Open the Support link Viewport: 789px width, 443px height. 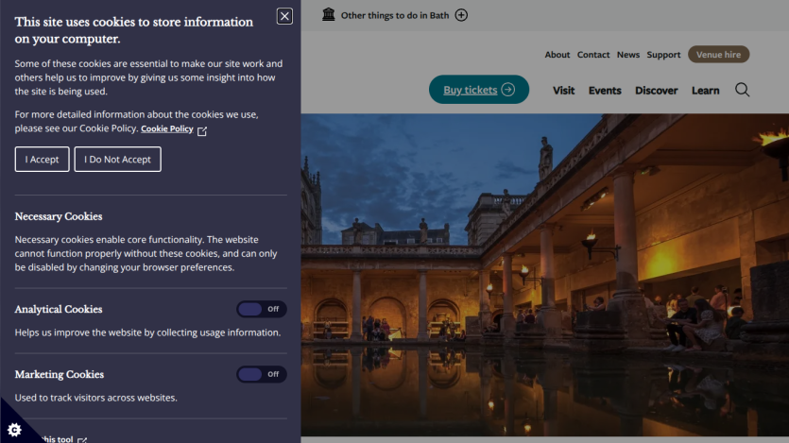pyautogui.click(x=663, y=54)
